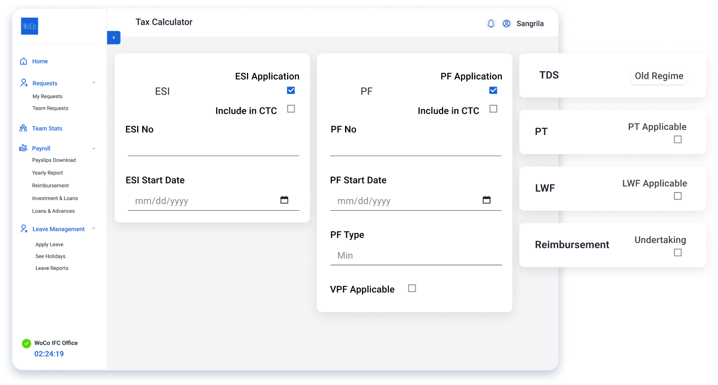Open Investment & Loans page
The height and width of the screenshot is (385, 718).
55,199
